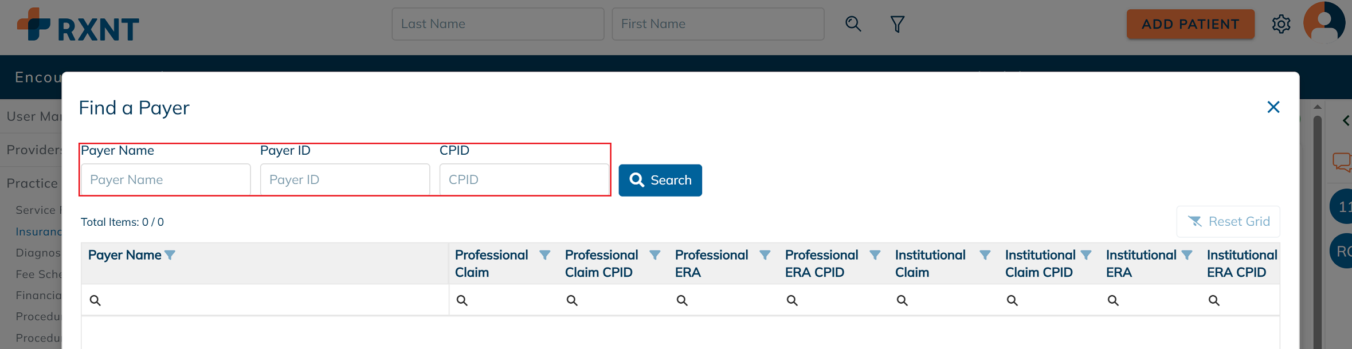1352x349 pixels.
Task: Open Professional Claim CPID filter dropdown
Action: pyautogui.click(x=655, y=255)
